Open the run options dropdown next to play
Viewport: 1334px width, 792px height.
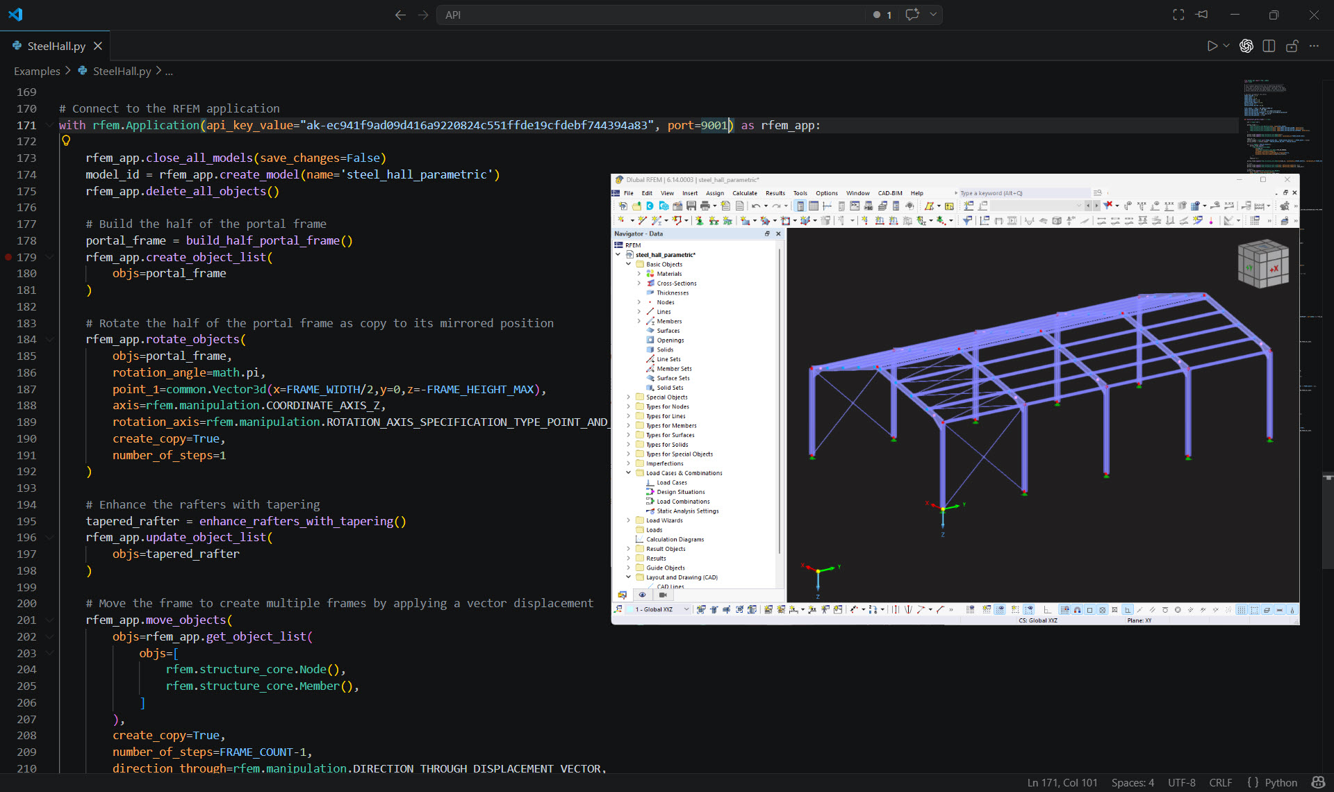click(1226, 46)
